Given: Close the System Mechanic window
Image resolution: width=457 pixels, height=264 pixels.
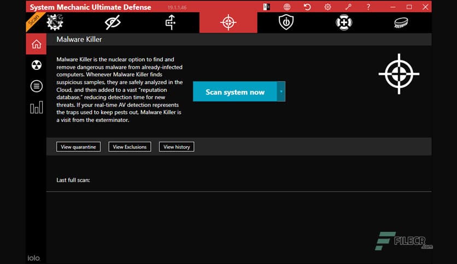Looking at the screenshot, I should pyautogui.click(x=425, y=7).
